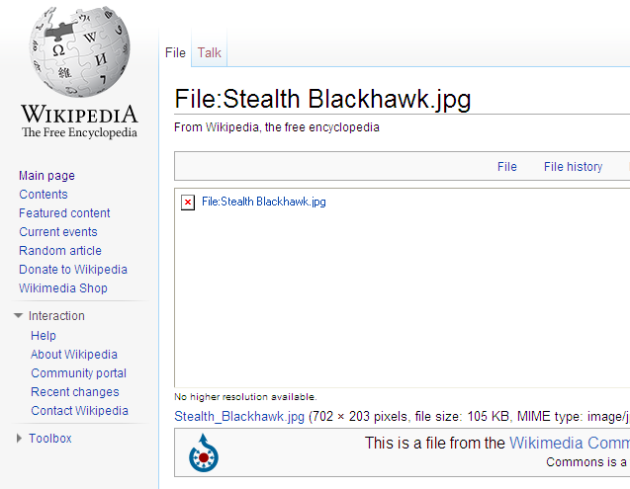Open Contact Wikipedia page
The image size is (630, 489).
click(79, 411)
